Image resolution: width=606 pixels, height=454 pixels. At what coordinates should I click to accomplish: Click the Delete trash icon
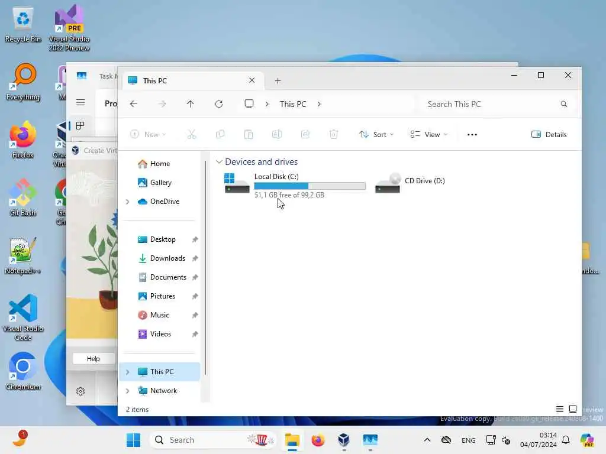click(x=334, y=134)
